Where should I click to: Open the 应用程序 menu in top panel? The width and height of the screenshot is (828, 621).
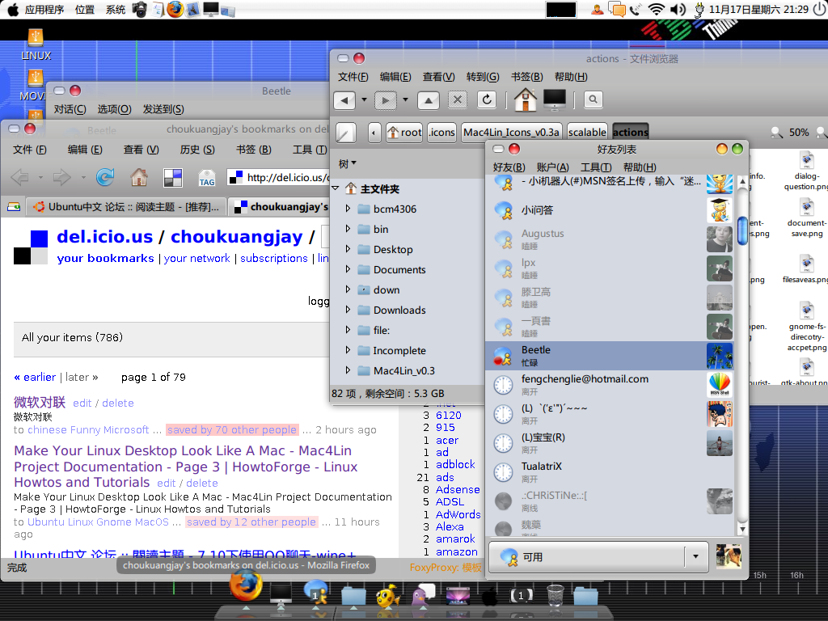click(x=44, y=10)
